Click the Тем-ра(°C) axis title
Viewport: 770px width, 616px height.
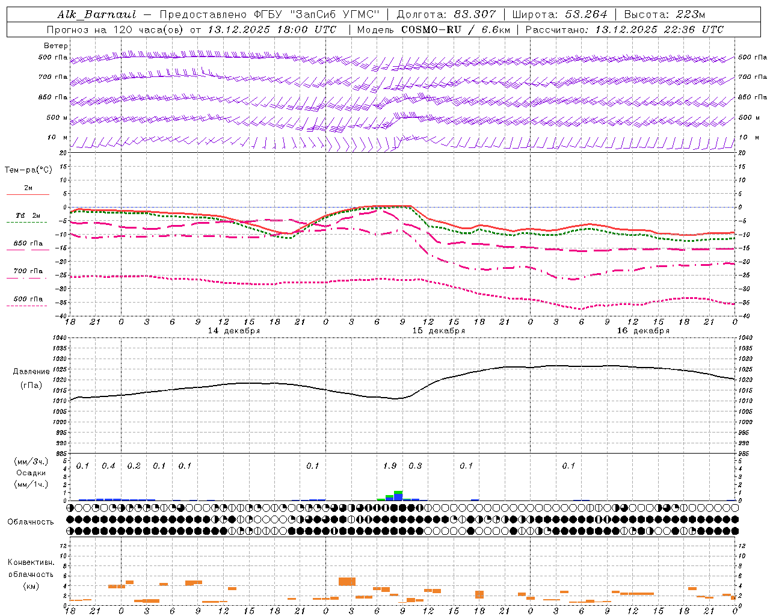point(28,170)
